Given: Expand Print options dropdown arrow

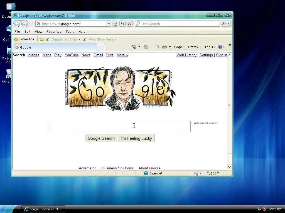Looking at the screenshot, I should click(170, 47).
